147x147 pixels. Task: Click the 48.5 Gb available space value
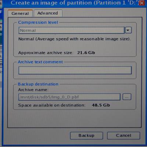[x=101, y=105]
